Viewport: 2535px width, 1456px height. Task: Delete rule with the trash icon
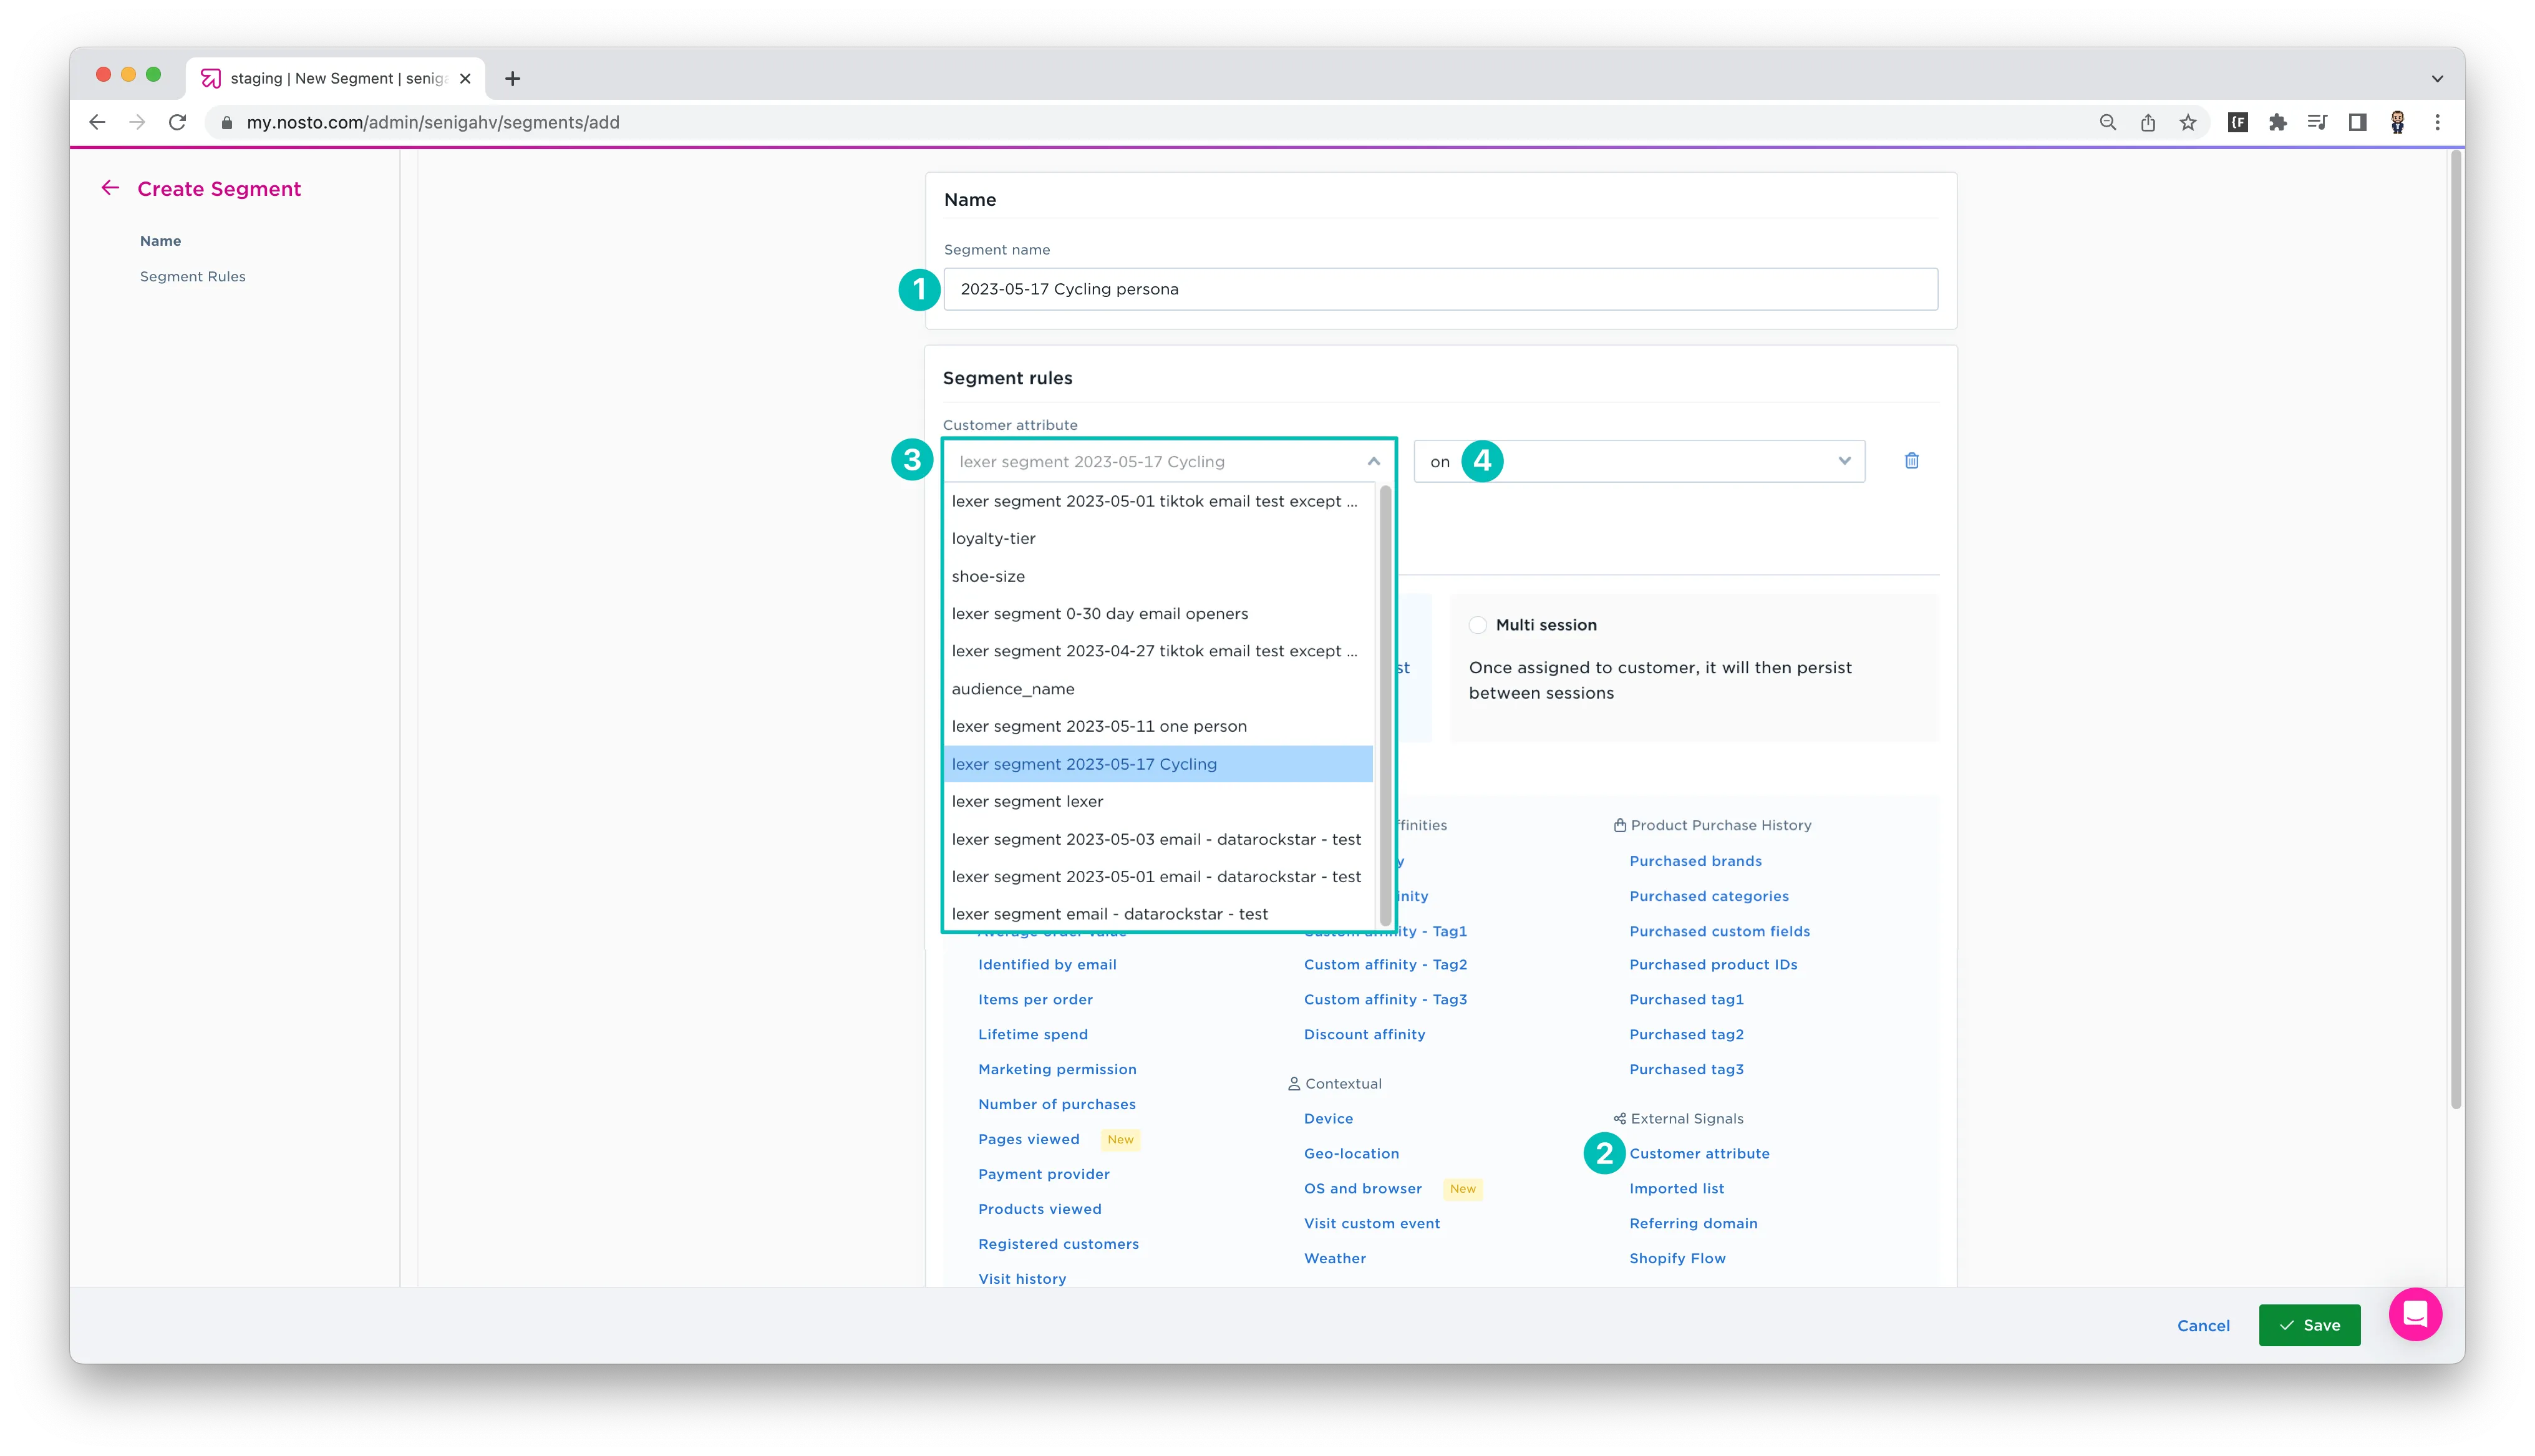click(x=1911, y=461)
